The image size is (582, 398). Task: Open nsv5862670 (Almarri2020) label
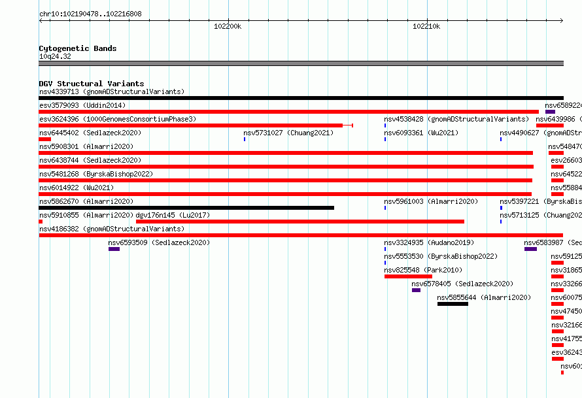(86, 201)
